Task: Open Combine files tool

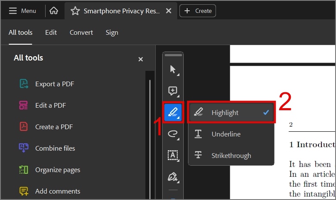Action: pos(47,148)
